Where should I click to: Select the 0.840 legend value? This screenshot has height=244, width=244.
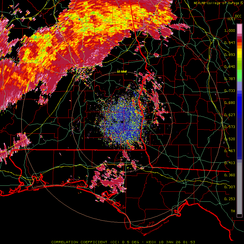coord(230,67)
